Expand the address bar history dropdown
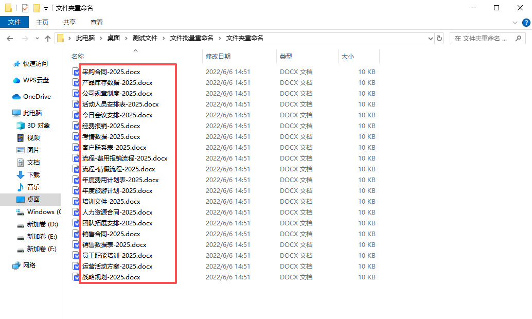Viewport: 532px width, 319px height. point(431,39)
